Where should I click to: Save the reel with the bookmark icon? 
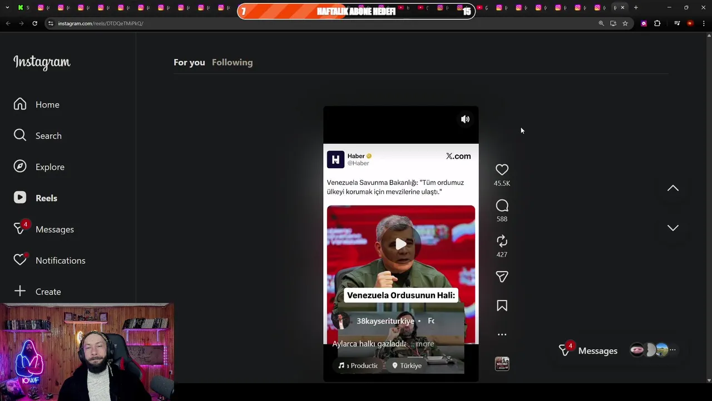click(x=502, y=306)
